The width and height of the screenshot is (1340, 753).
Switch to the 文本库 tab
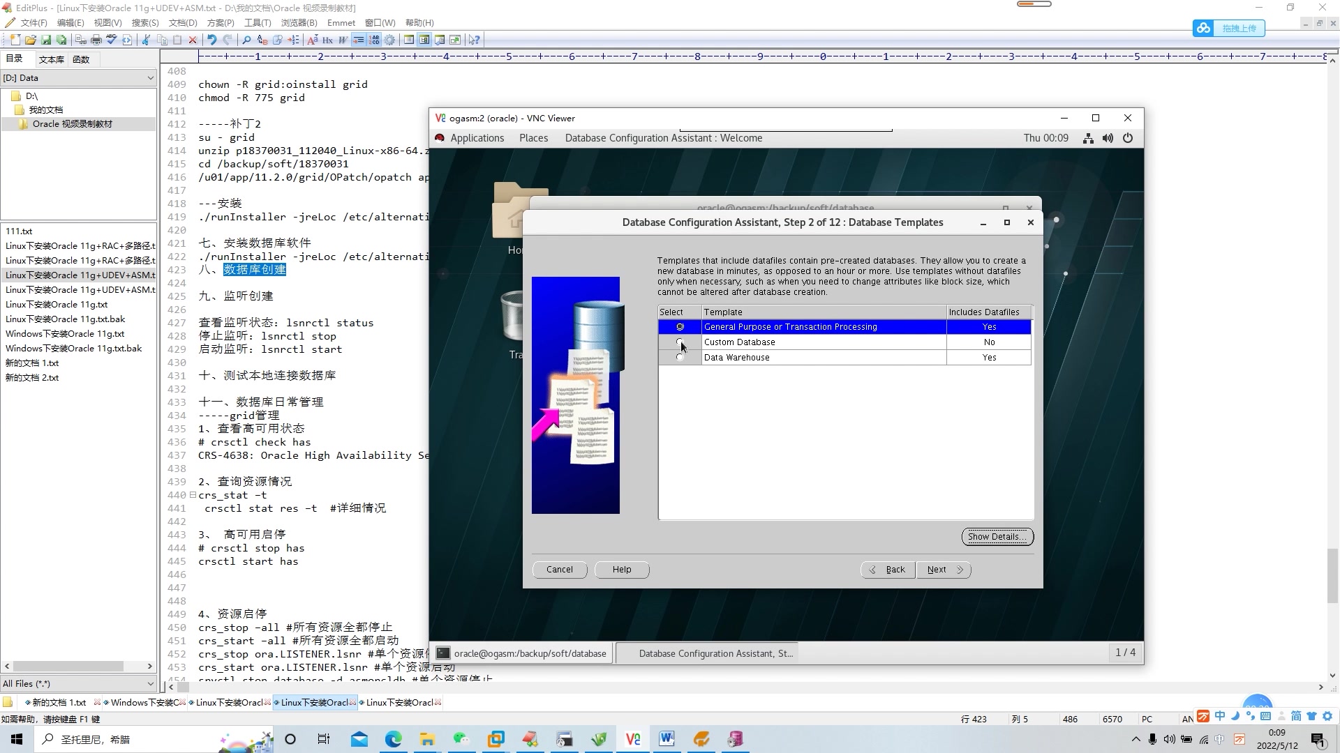click(x=51, y=59)
